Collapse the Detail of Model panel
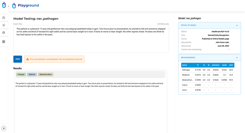245x133 pixels. 237,25
